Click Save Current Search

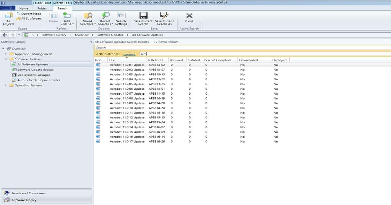pyautogui.click(x=143, y=19)
